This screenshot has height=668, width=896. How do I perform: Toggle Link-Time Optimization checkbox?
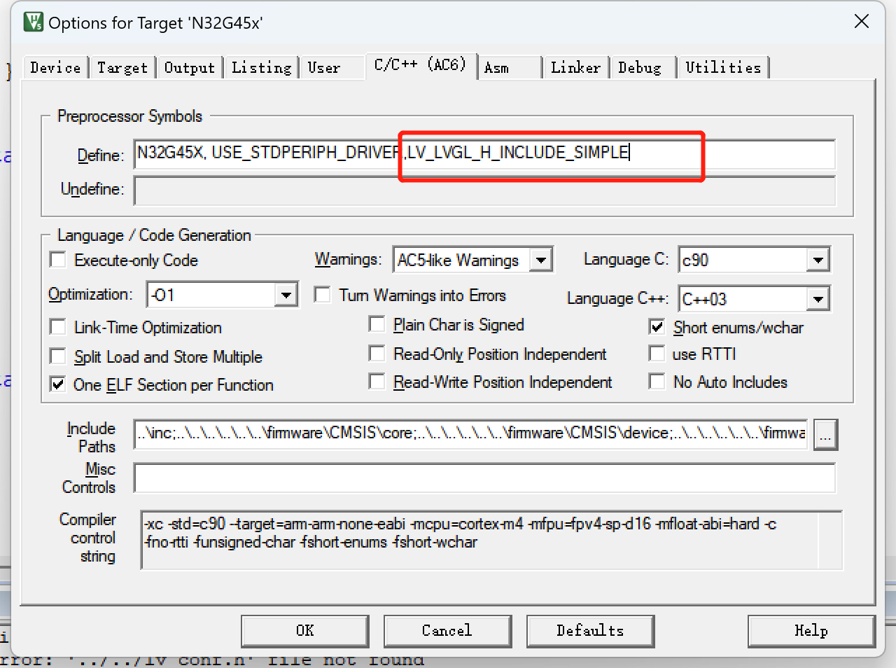pyautogui.click(x=58, y=328)
